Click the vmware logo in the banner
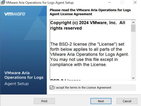141x106 pixels. click(x=15, y=14)
